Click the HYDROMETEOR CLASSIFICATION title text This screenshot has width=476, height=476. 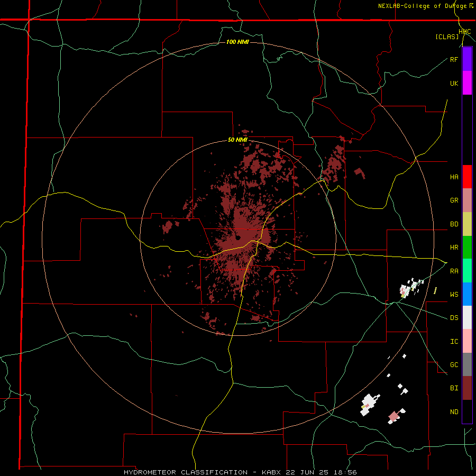pos(186,472)
